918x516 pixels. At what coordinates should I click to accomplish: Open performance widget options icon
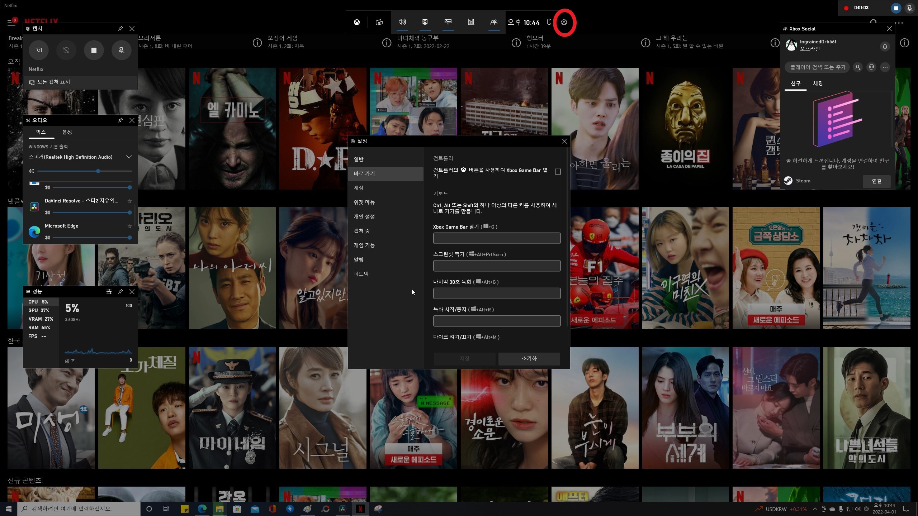[109, 292]
